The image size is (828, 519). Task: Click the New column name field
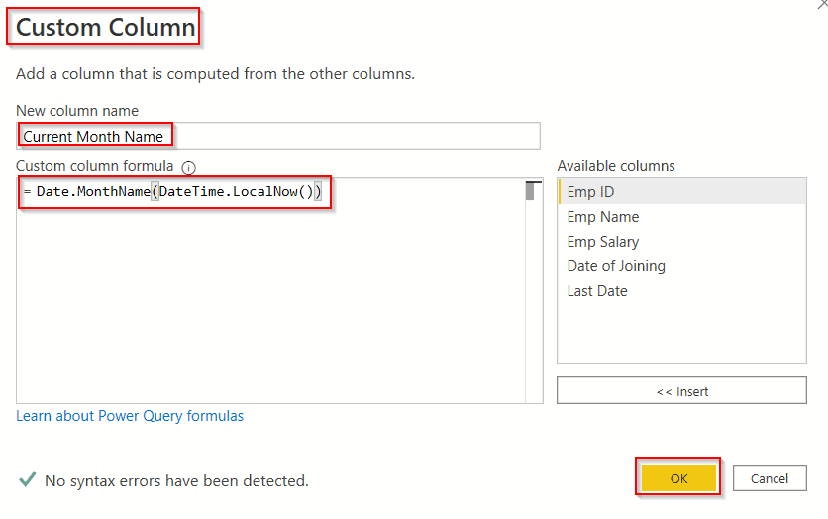pos(278,136)
